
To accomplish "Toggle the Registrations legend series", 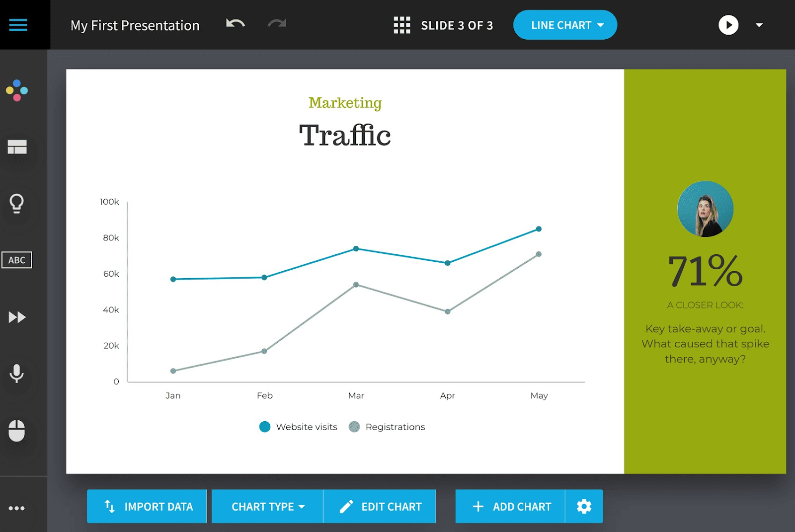I will [388, 427].
